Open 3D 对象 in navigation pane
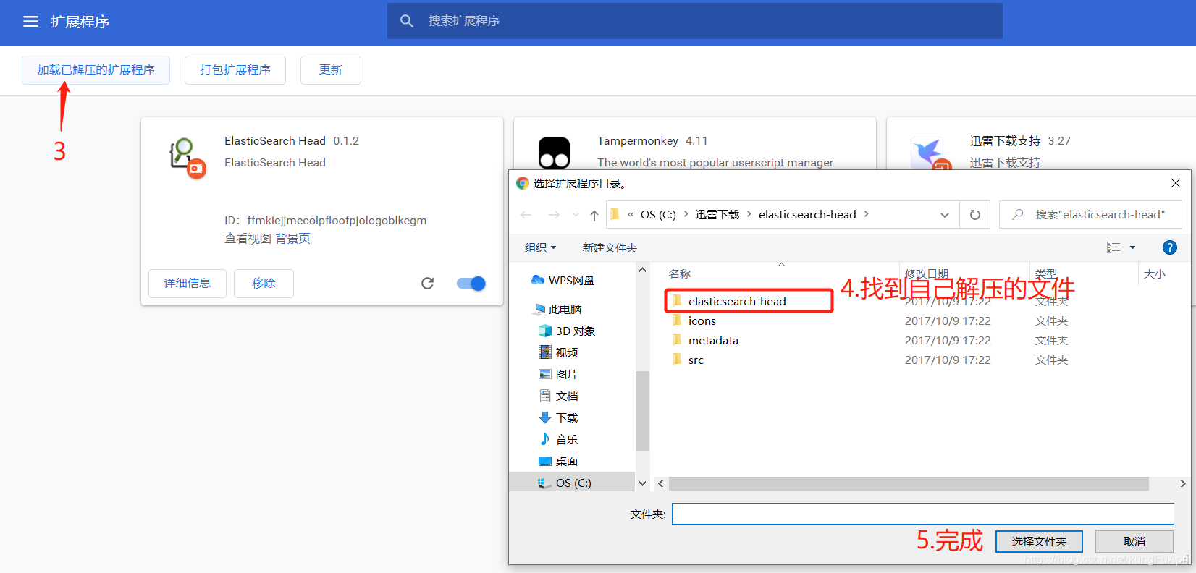1196x573 pixels. click(568, 331)
